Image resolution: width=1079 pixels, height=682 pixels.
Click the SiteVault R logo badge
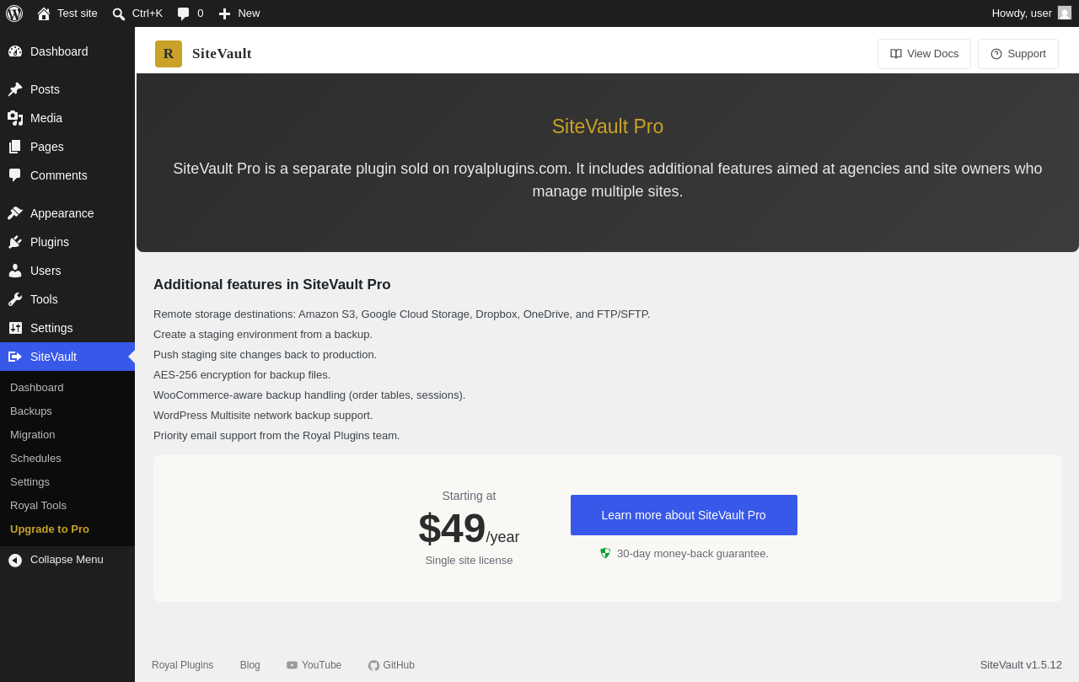tap(169, 54)
